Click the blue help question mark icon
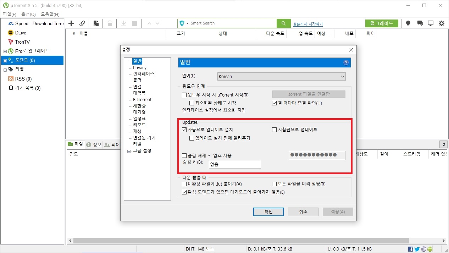This screenshot has height=253, width=449. click(346, 63)
